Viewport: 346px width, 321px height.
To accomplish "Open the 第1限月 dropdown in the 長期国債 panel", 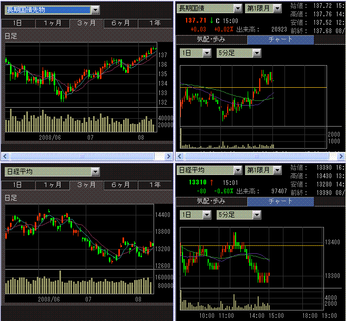I will (x=277, y=8).
